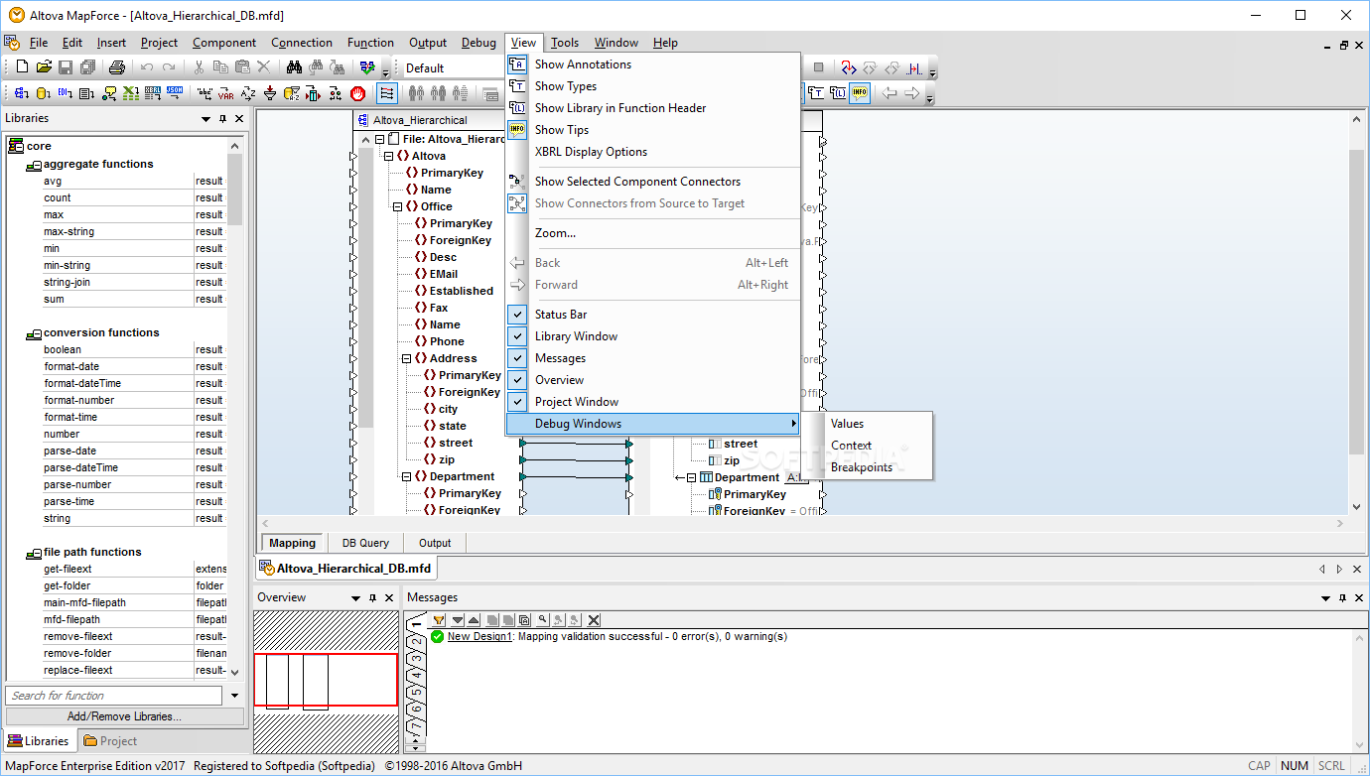This screenshot has width=1370, height=776.
Task: Expand Debug Windows submenu
Action: (653, 424)
